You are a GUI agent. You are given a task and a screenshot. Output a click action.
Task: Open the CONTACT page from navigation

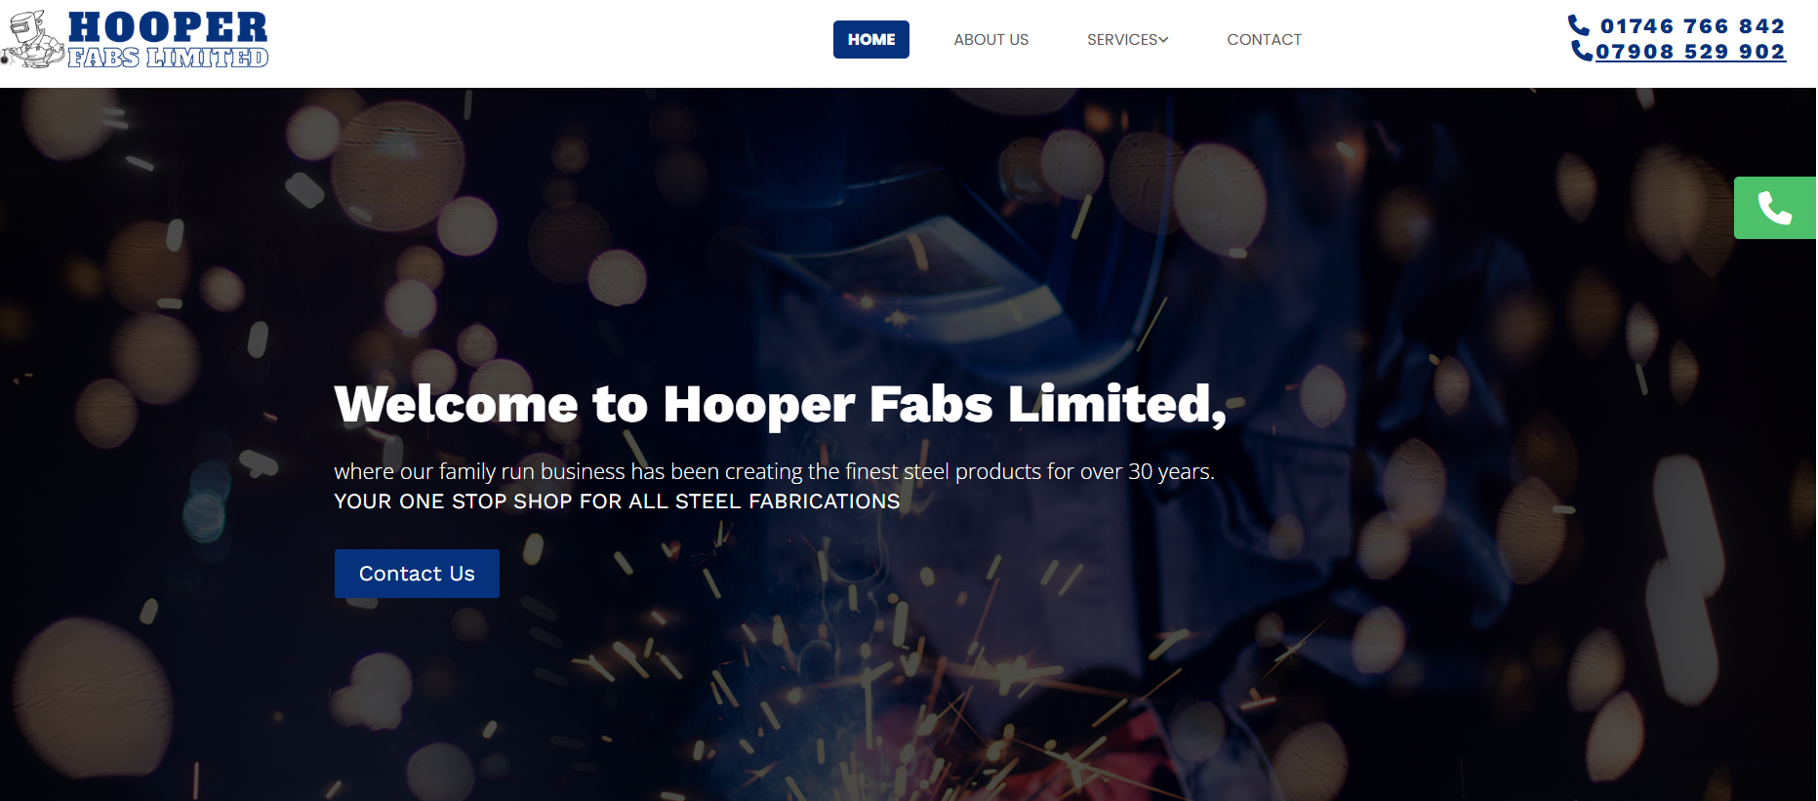tap(1264, 40)
